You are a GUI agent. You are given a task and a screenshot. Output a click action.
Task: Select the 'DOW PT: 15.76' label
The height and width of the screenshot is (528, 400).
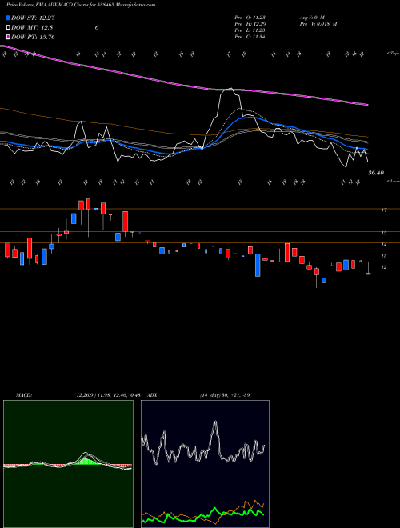33,37
